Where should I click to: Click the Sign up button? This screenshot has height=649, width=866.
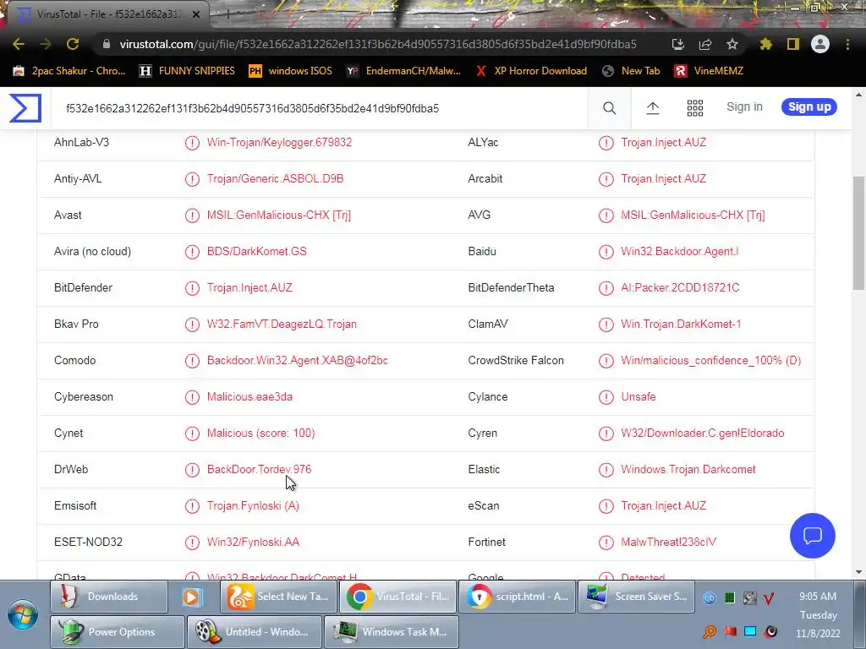(x=809, y=106)
